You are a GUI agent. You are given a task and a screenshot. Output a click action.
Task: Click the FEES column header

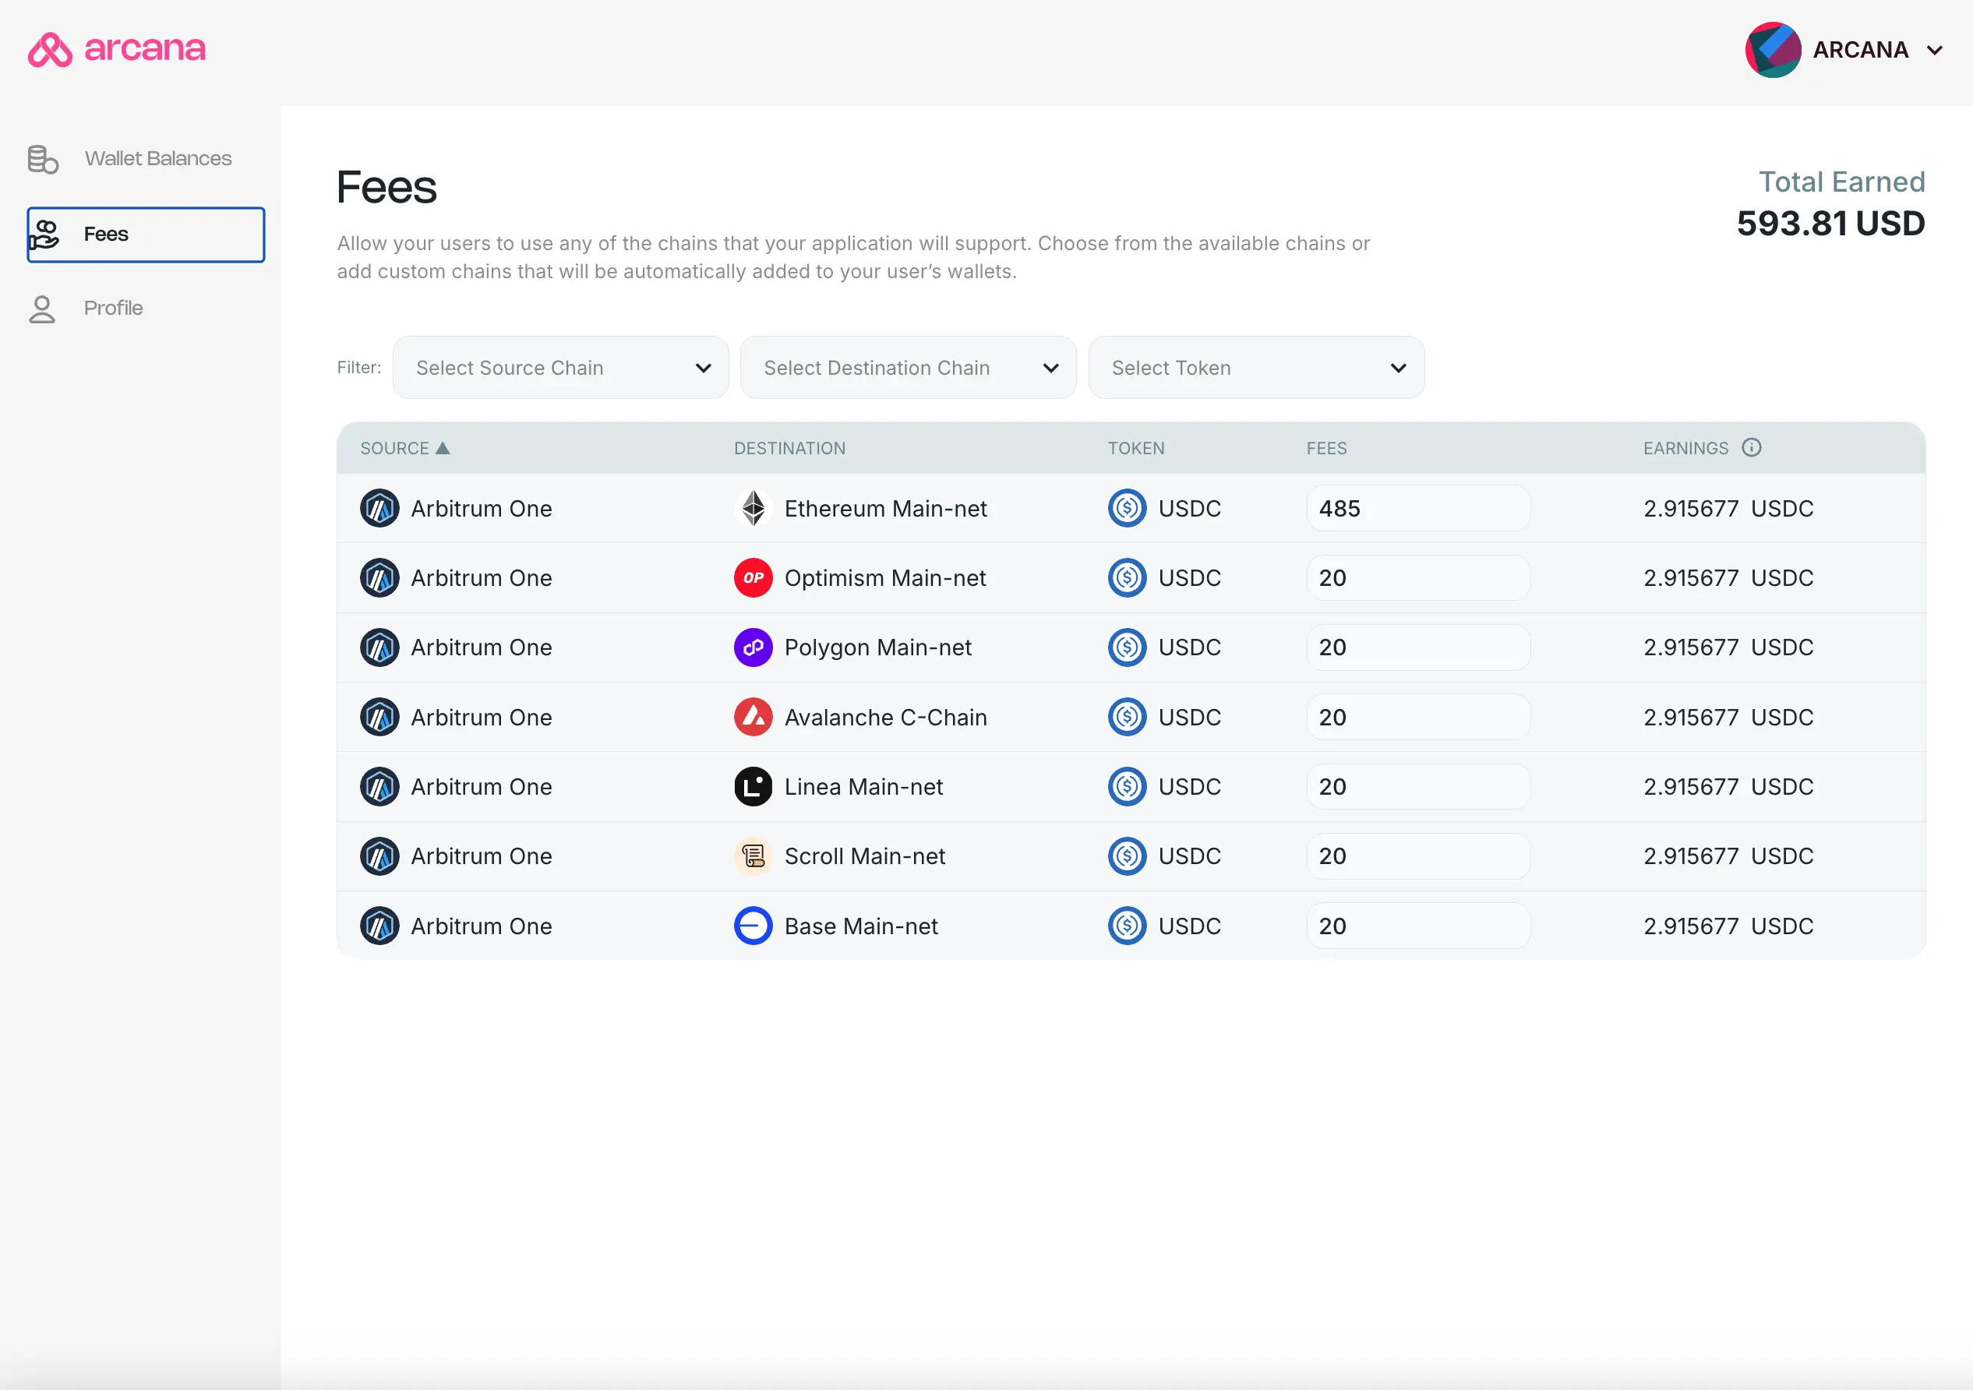(x=1327, y=449)
